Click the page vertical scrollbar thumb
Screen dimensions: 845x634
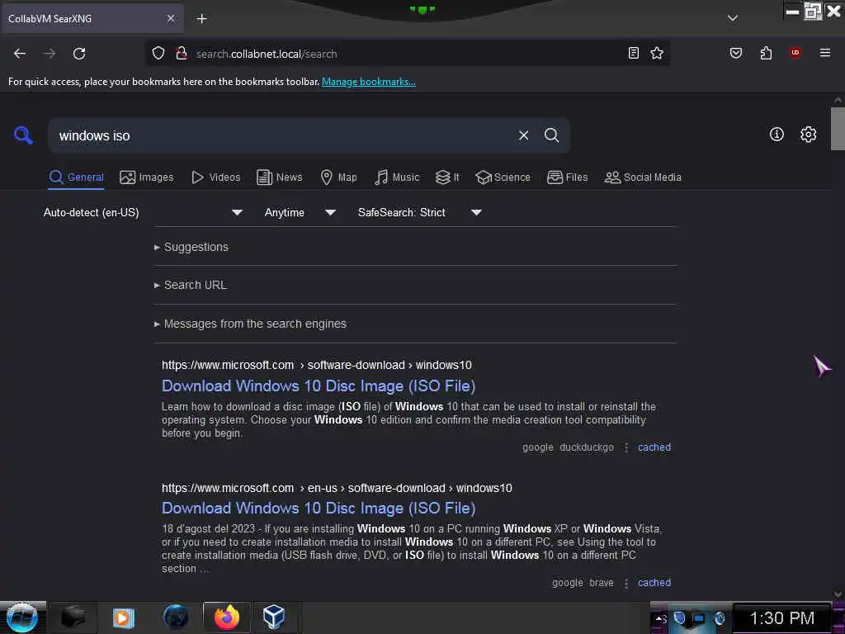coord(838,128)
